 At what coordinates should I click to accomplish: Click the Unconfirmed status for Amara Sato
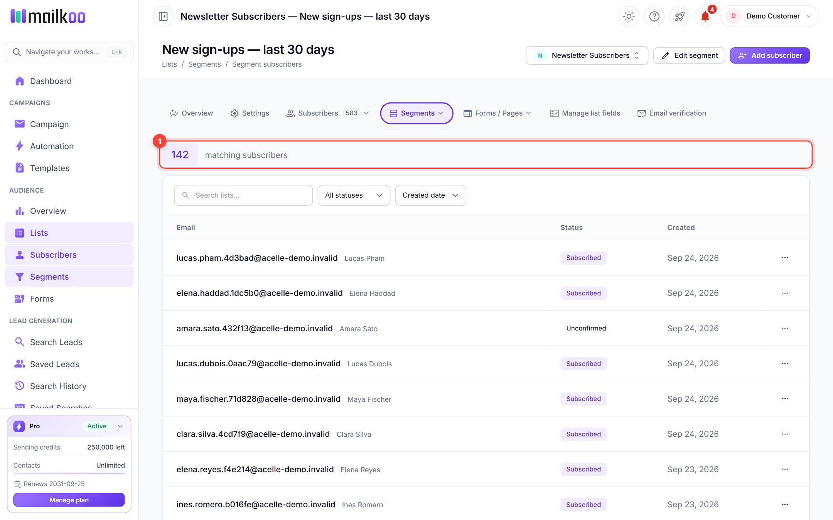point(586,328)
